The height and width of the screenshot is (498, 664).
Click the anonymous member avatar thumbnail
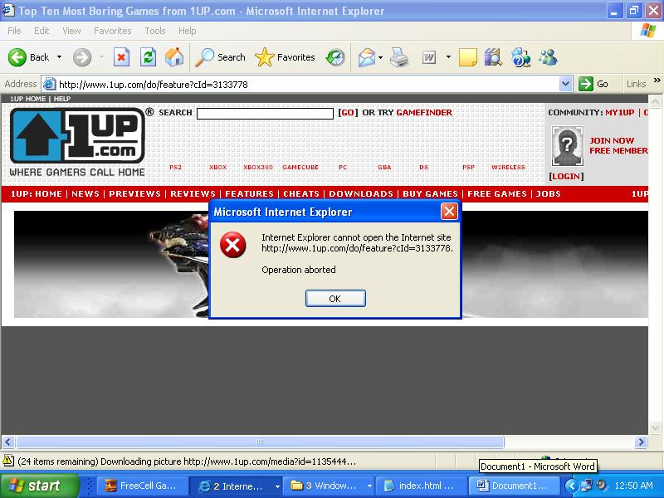pyautogui.click(x=568, y=146)
